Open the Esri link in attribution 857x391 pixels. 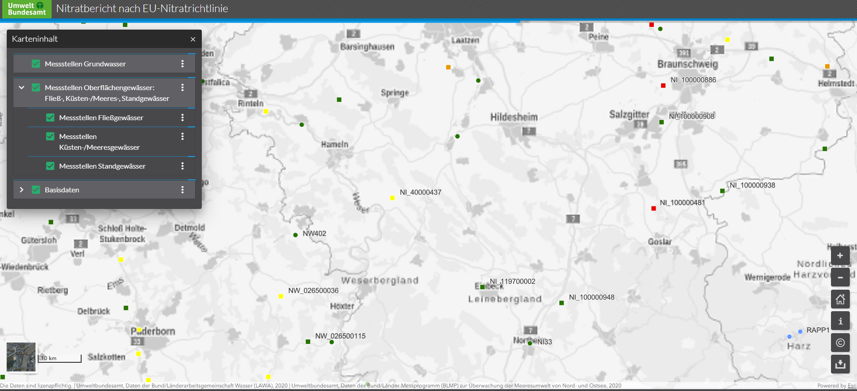[852, 386]
